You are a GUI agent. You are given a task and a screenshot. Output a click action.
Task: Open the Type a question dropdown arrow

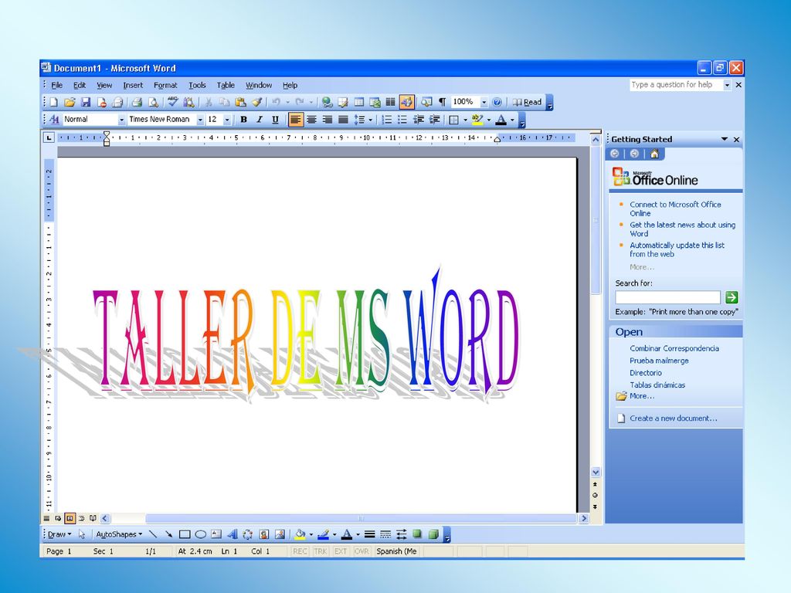(x=727, y=85)
